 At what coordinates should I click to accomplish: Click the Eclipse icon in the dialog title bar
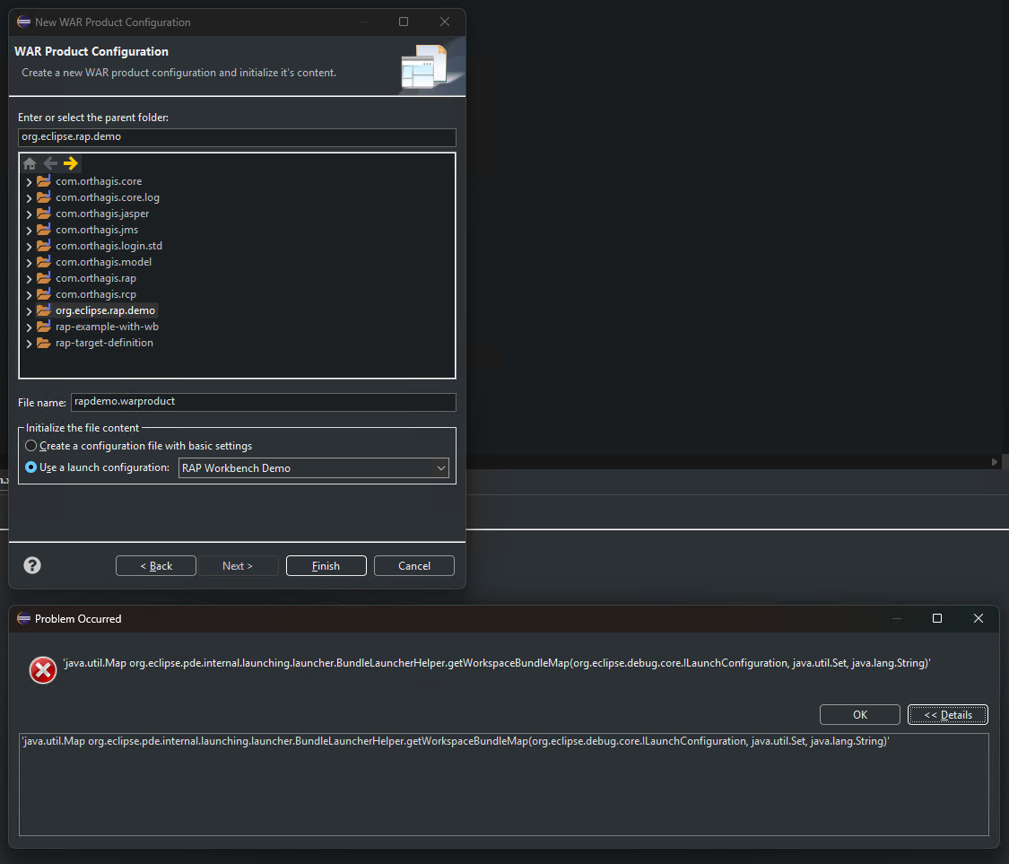23,22
